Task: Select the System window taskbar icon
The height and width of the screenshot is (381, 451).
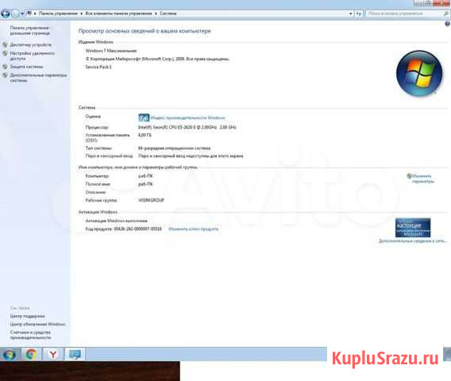Action: (x=75, y=354)
